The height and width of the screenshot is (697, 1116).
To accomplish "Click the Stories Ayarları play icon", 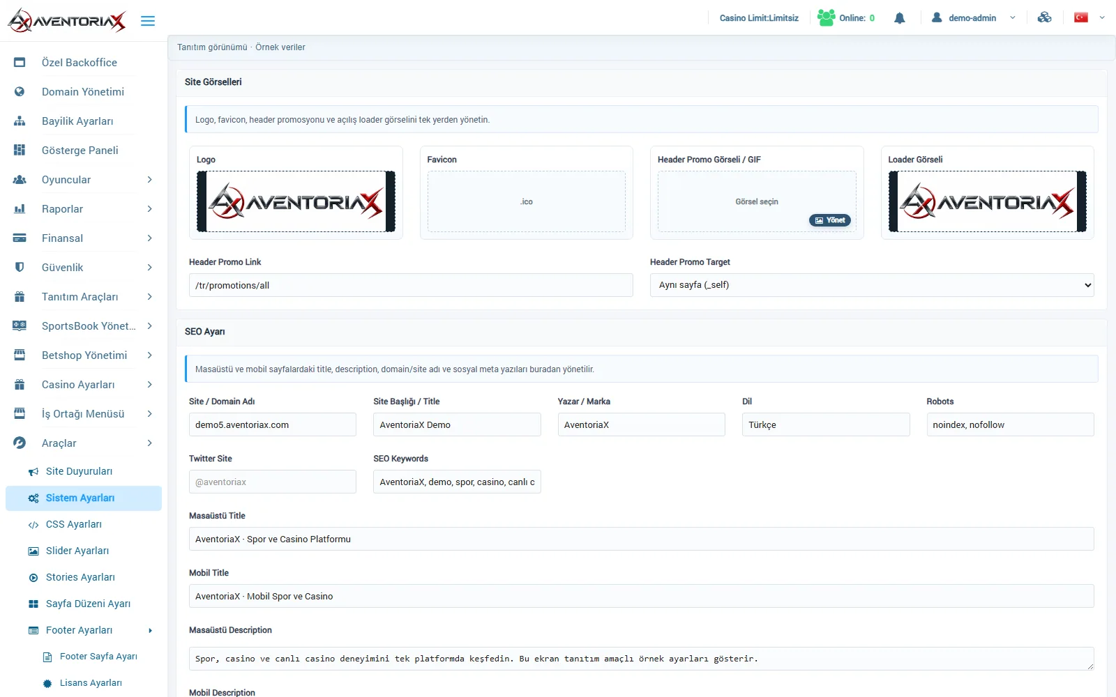I will [33, 578].
